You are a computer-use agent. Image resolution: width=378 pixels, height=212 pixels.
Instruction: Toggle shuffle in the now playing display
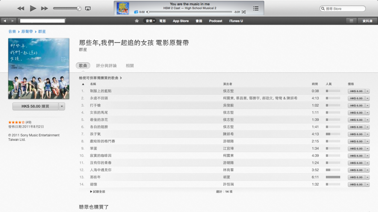244,12
